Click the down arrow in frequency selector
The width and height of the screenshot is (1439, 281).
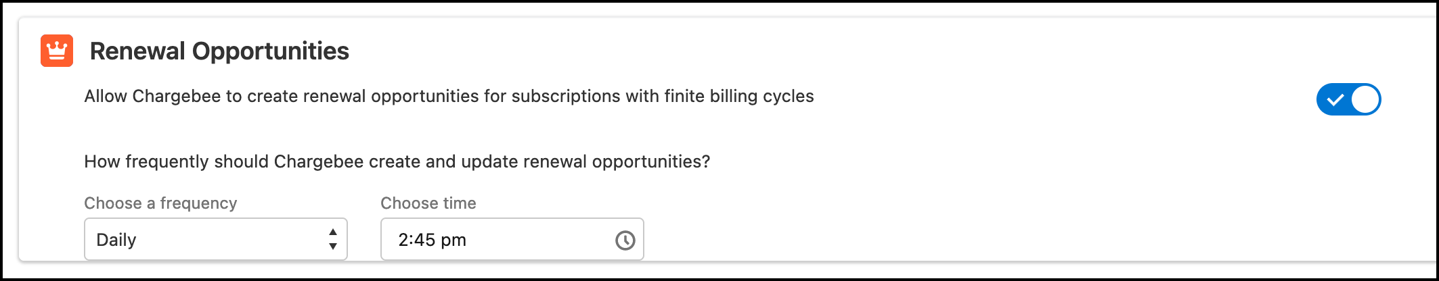333,247
